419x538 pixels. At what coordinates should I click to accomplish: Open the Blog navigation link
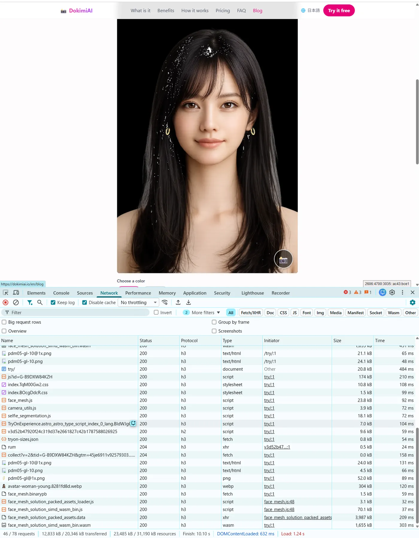pyautogui.click(x=257, y=10)
